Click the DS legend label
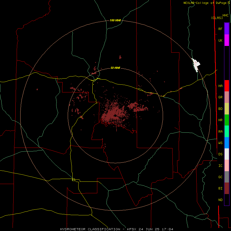231x231 pixels. click(x=220, y=154)
